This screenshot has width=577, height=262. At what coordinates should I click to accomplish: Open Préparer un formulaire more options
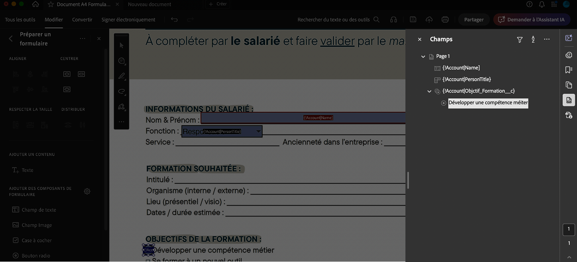(x=83, y=39)
